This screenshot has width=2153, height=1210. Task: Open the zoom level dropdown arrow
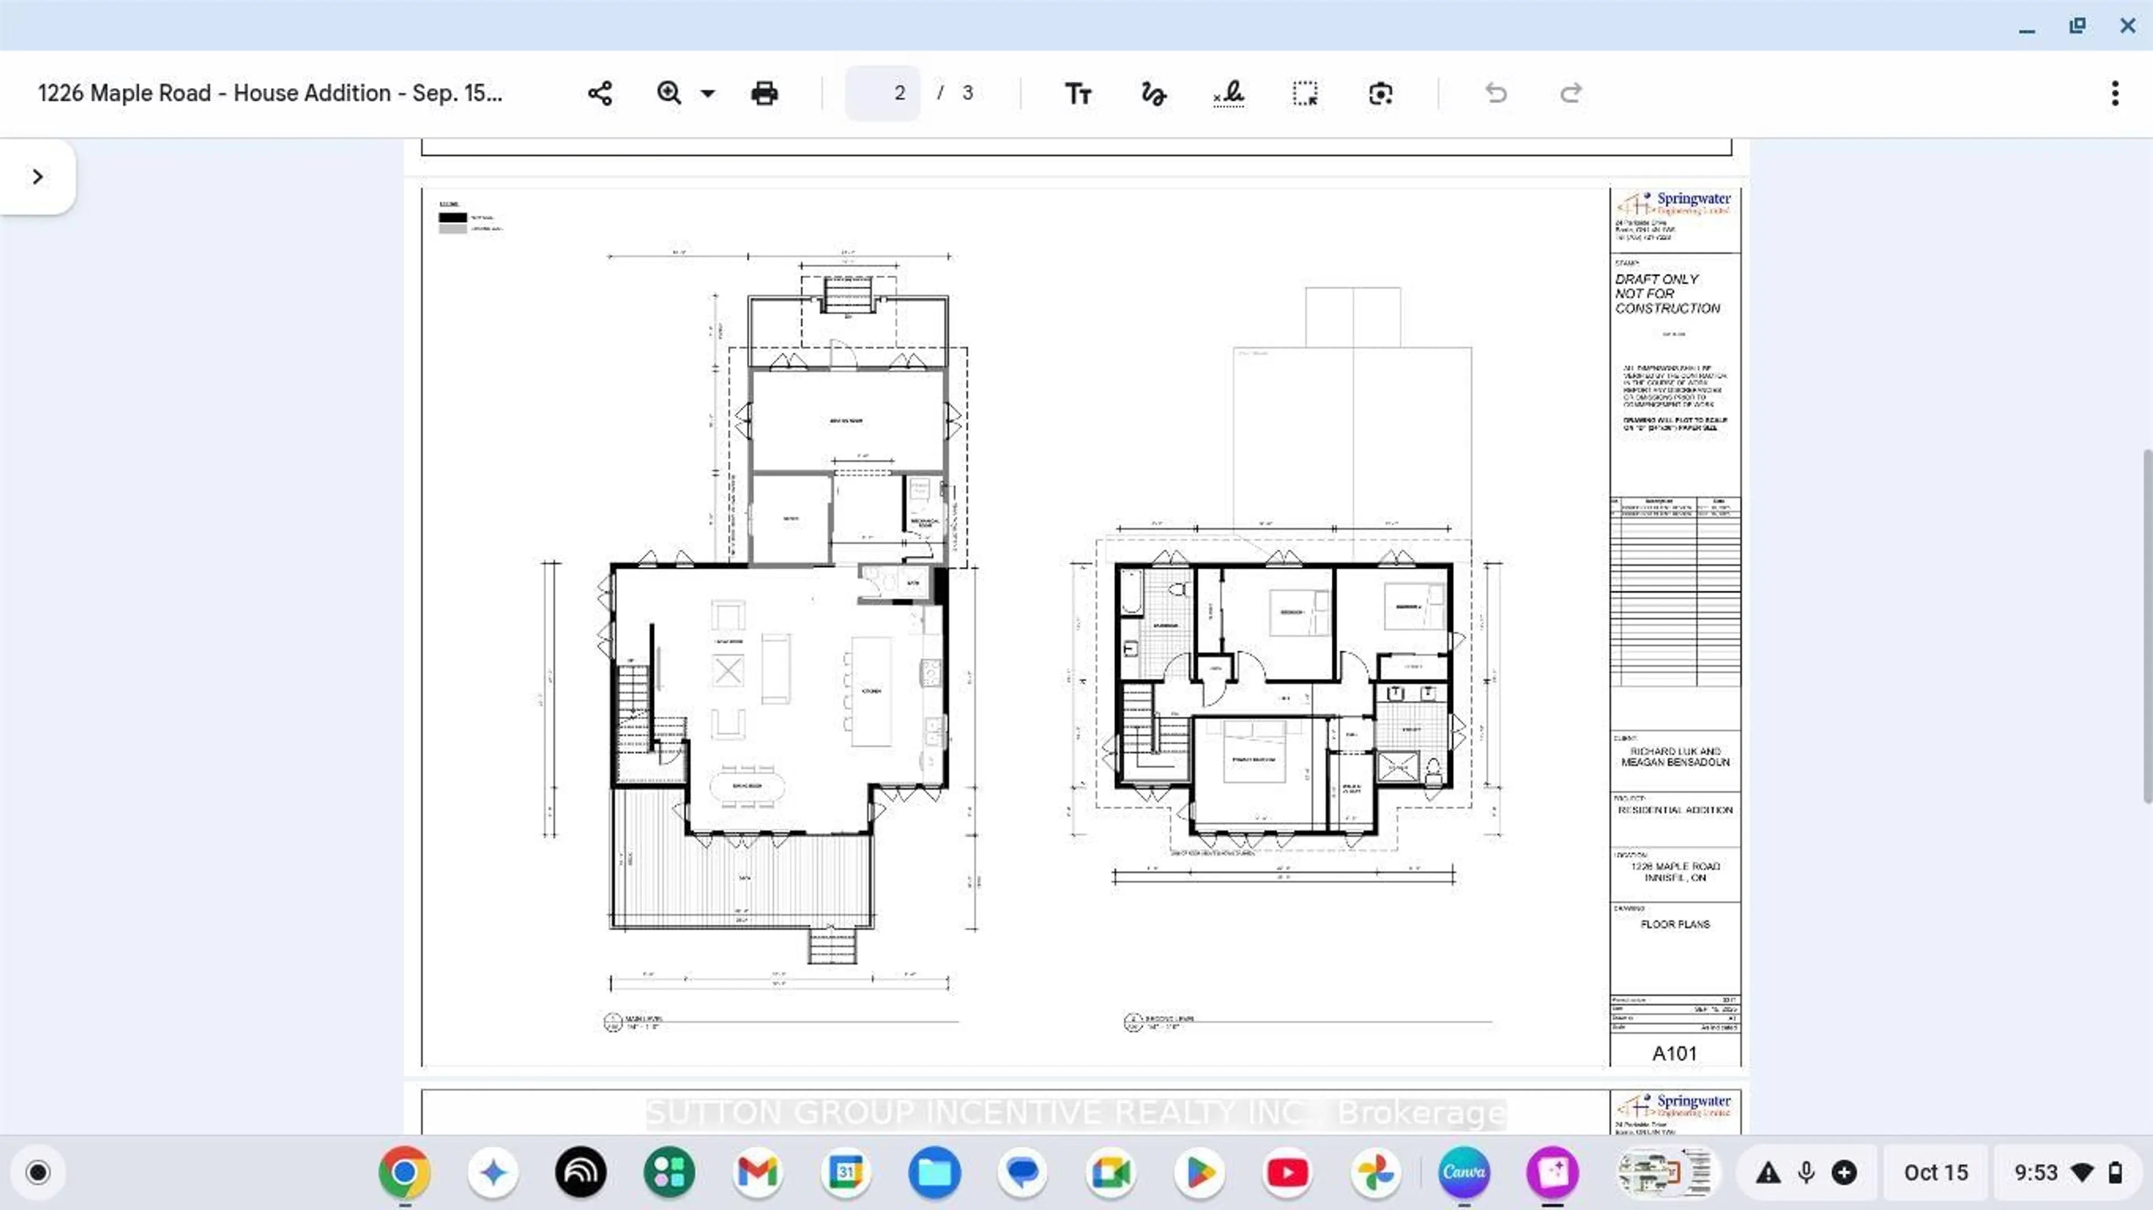(708, 94)
